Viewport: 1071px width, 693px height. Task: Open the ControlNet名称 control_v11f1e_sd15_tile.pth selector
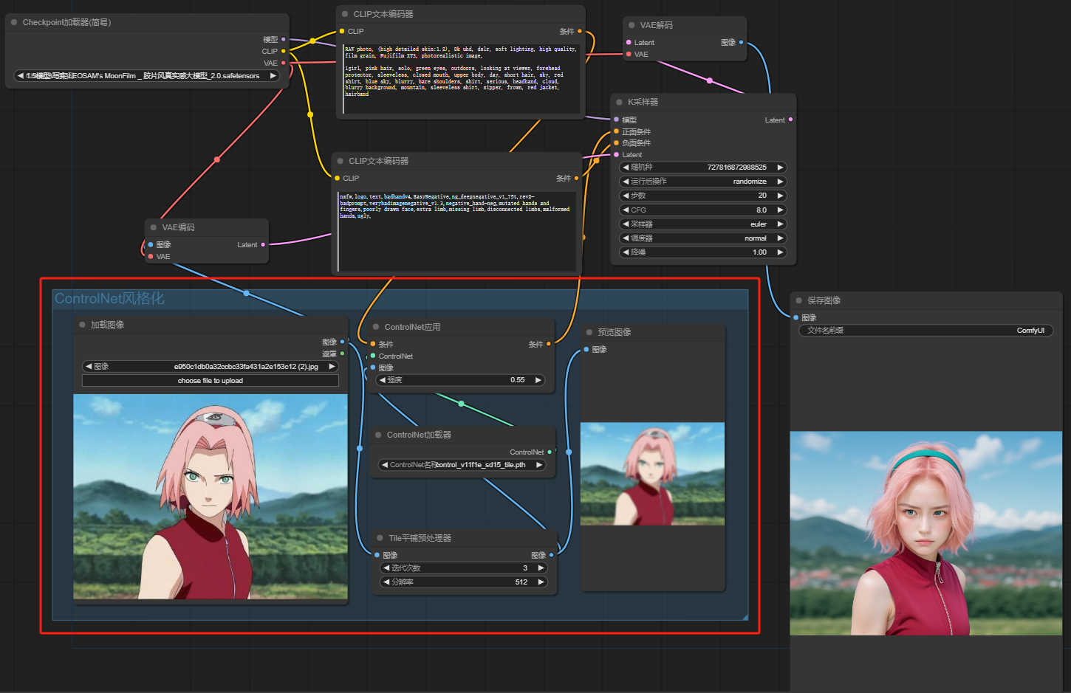click(x=462, y=465)
